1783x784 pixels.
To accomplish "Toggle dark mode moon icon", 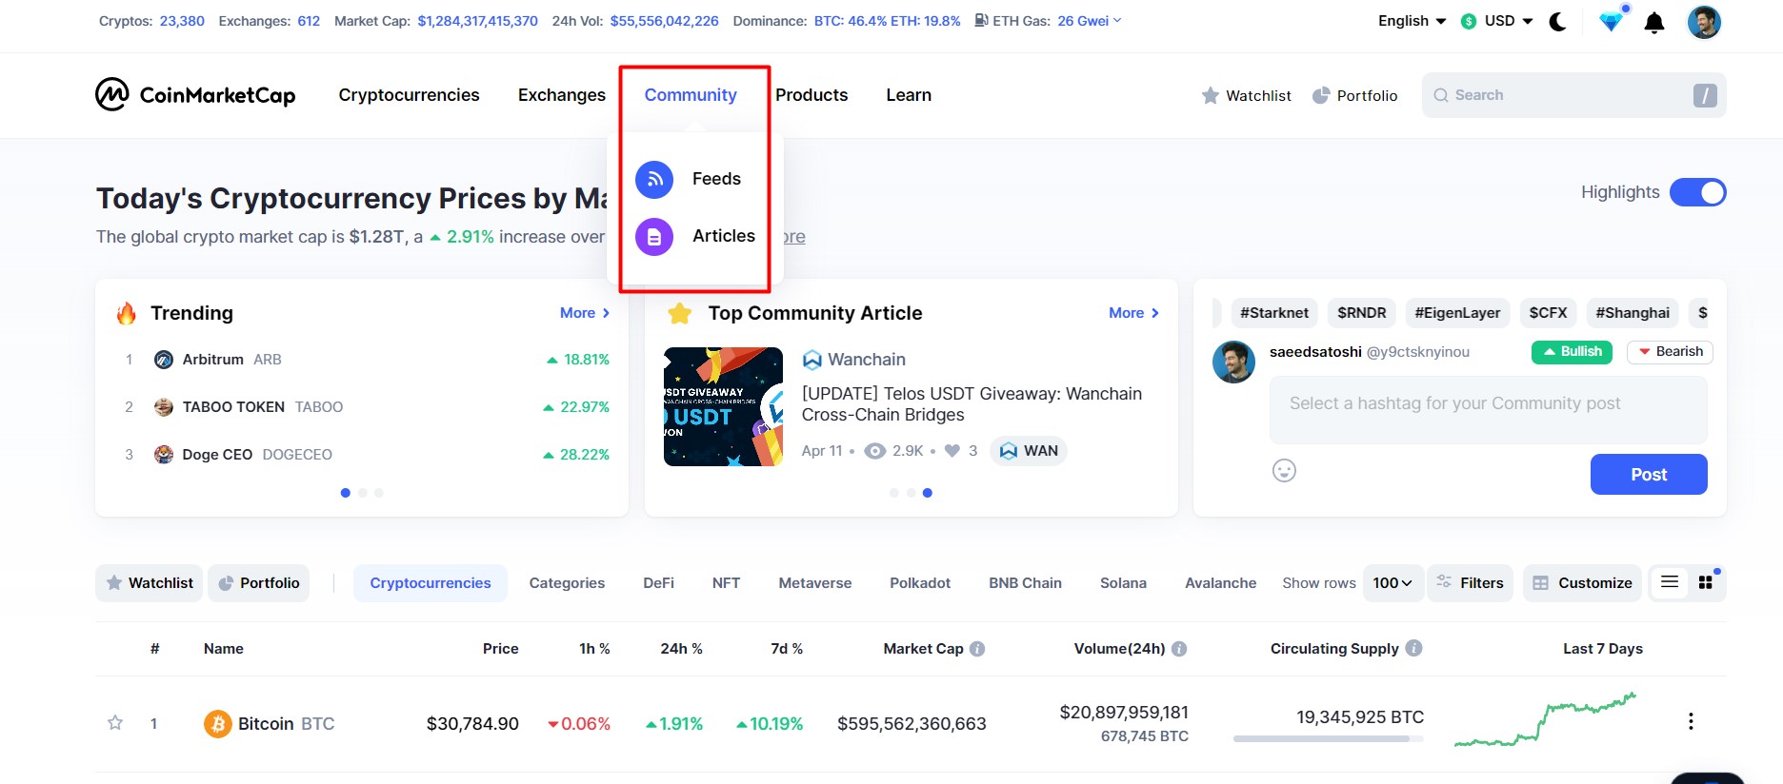I will pyautogui.click(x=1558, y=21).
